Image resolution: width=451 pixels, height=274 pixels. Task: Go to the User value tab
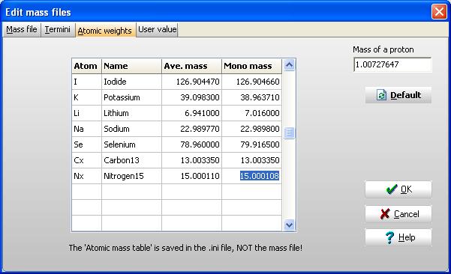point(158,30)
